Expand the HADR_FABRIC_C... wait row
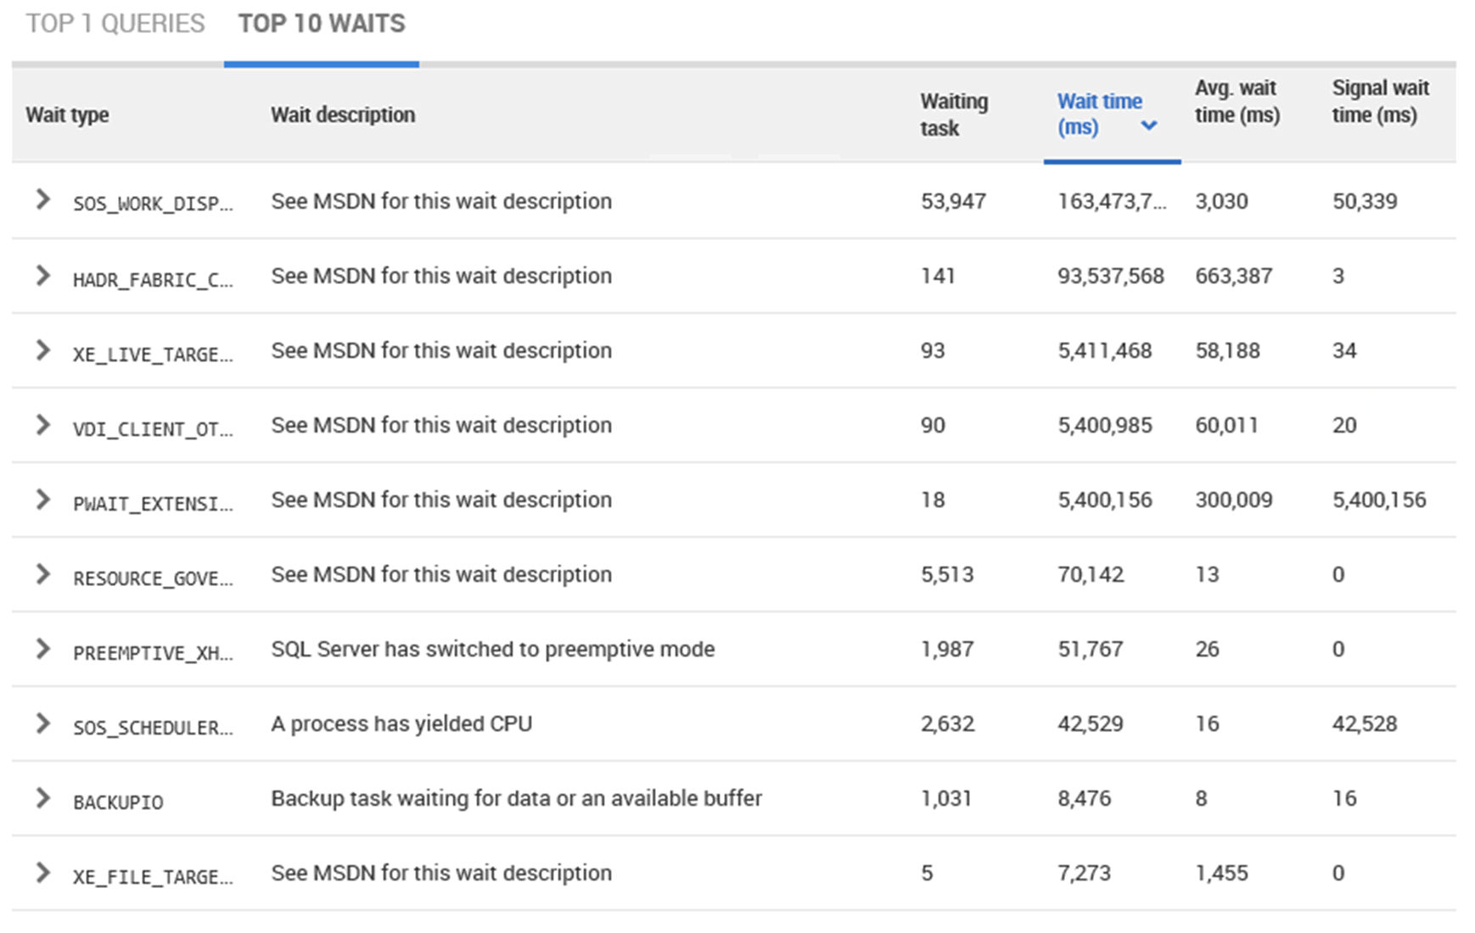The image size is (1475, 933). point(42,275)
